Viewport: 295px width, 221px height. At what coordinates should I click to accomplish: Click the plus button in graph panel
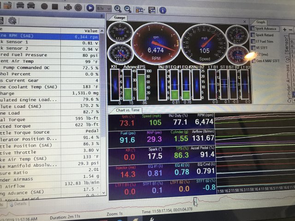coord(285,29)
